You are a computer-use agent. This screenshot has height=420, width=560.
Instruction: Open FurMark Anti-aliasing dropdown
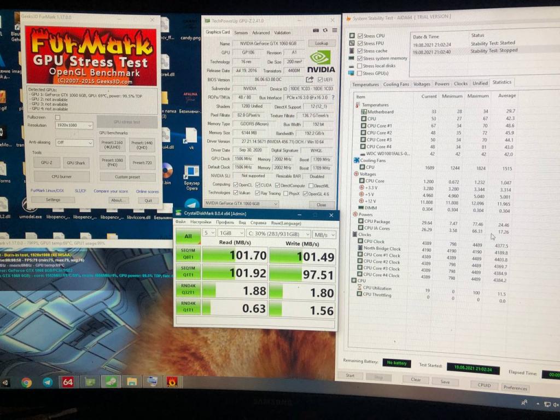[x=74, y=143]
